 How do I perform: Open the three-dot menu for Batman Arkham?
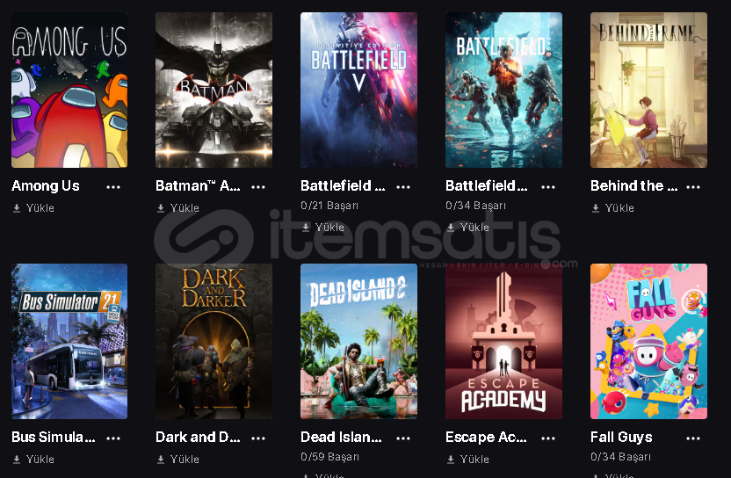[258, 187]
